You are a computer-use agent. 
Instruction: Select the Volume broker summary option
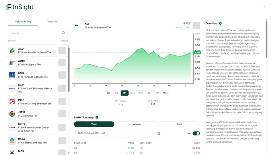[137, 124]
